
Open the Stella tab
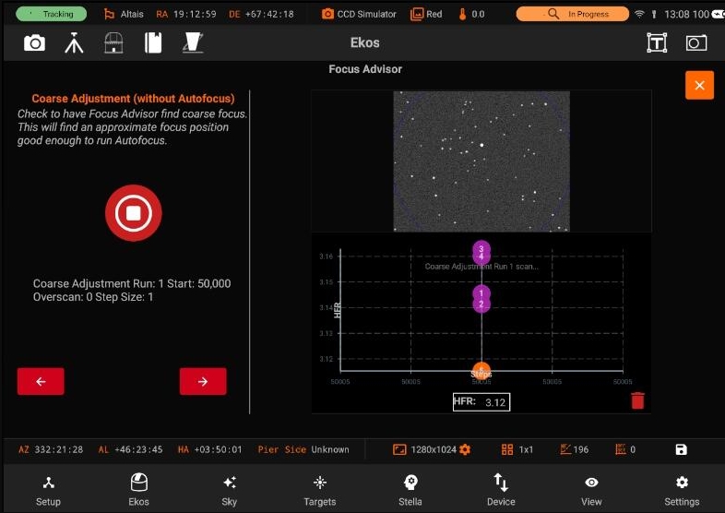(410, 489)
